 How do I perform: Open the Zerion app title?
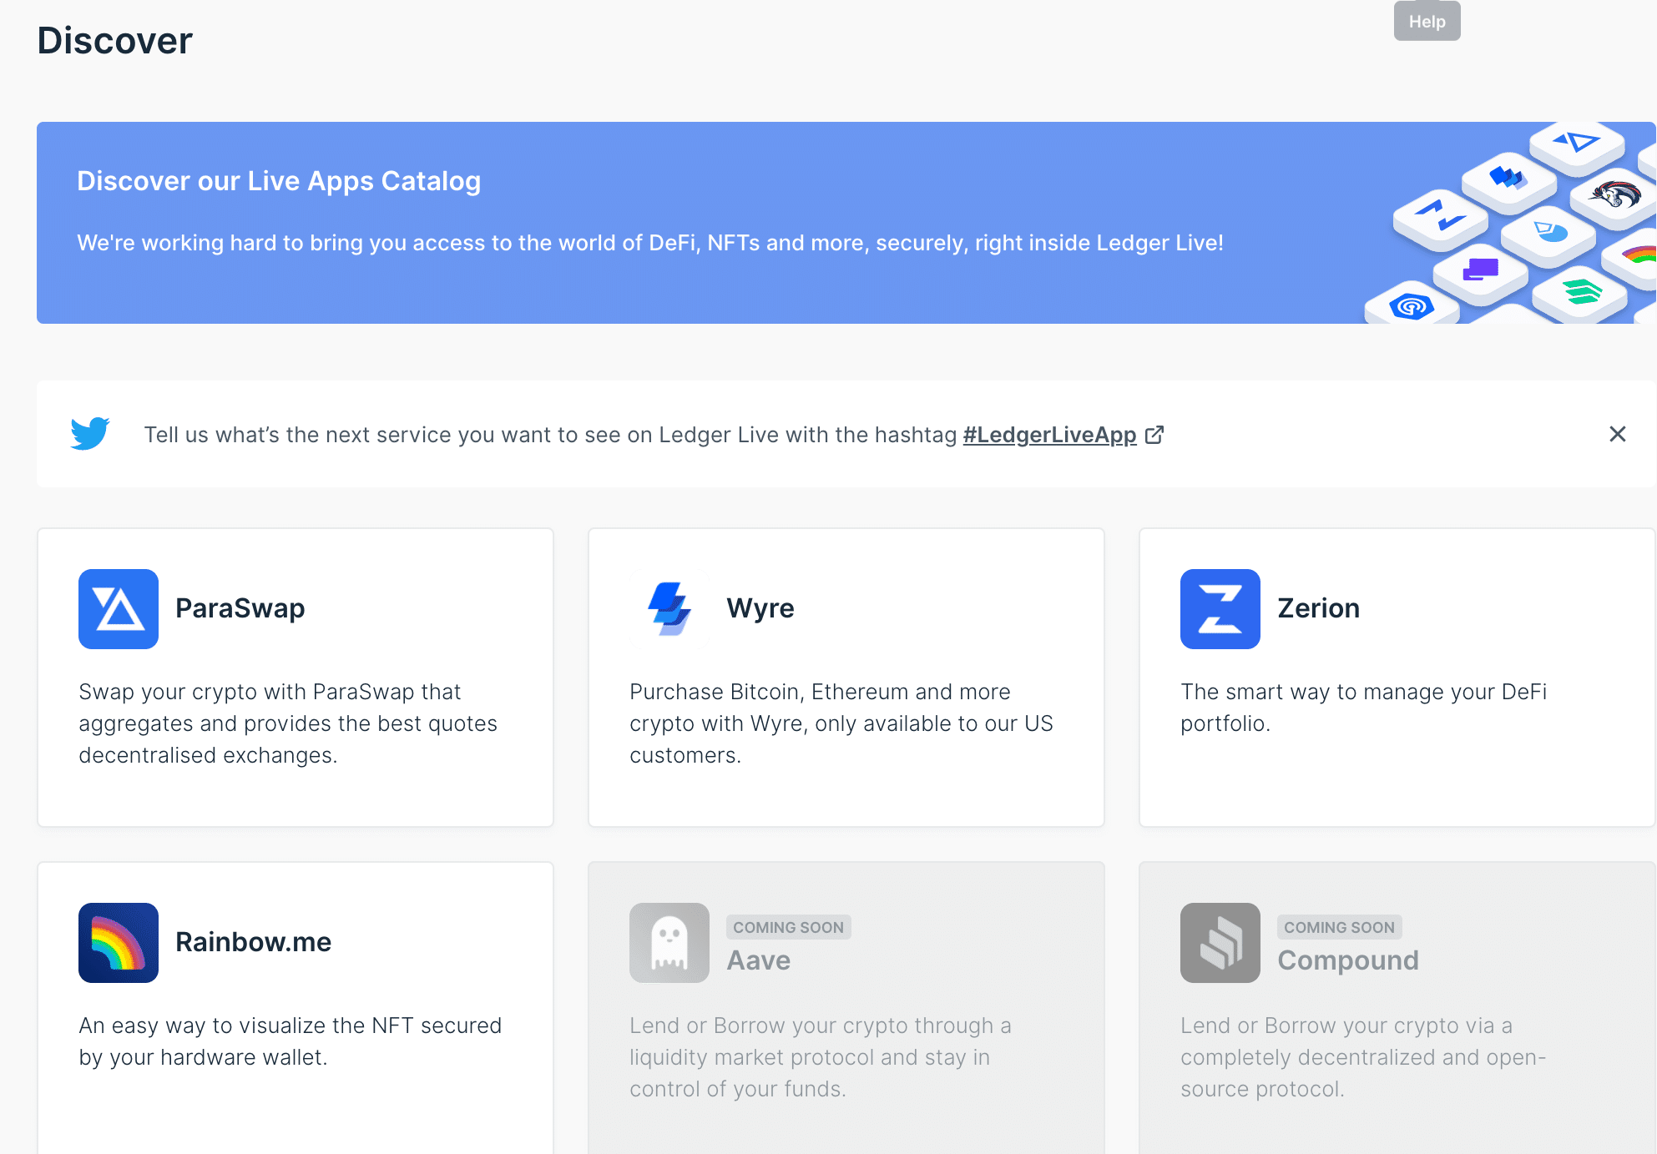coord(1318,608)
